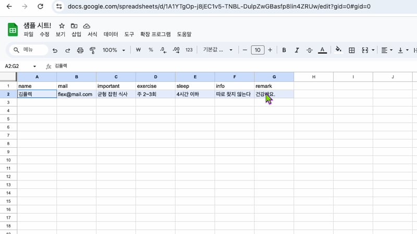Open the 기본값 font dropdown
This screenshot has height=234, width=417.
coord(217,50)
